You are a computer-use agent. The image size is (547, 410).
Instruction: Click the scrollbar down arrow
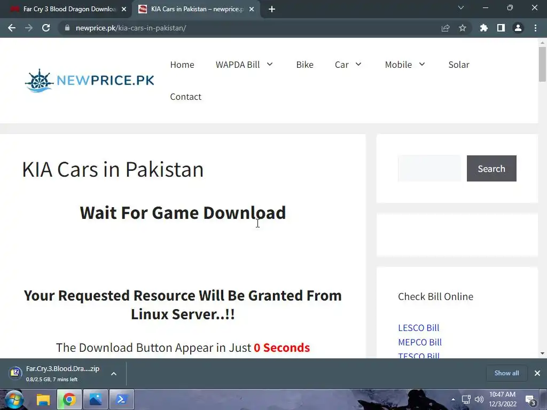(542, 353)
